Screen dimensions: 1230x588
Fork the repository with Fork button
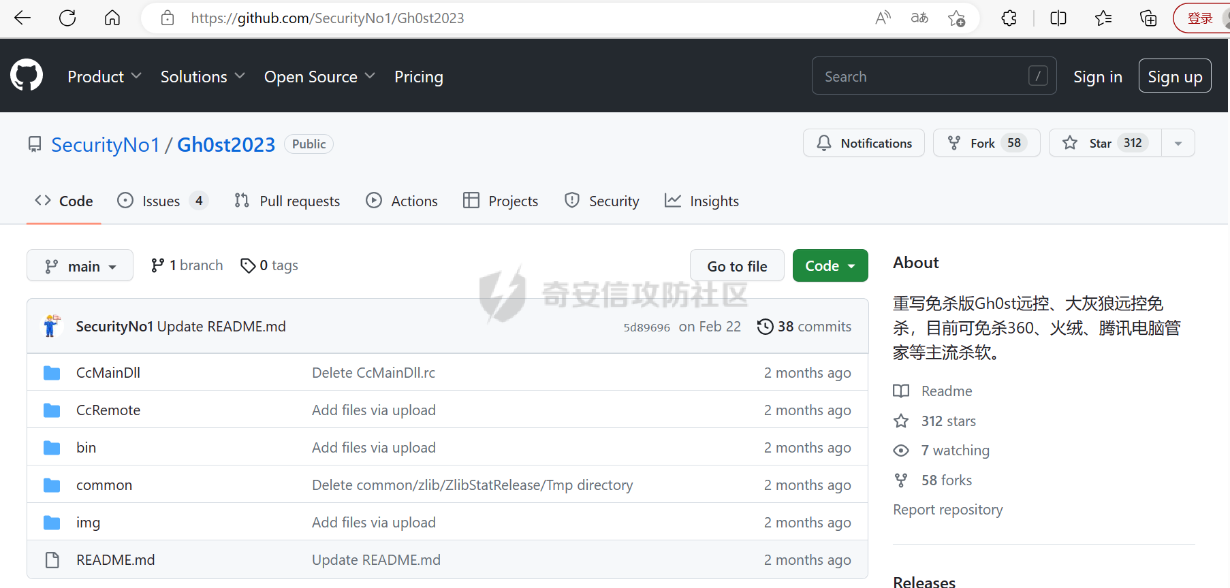tap(986, 143)
